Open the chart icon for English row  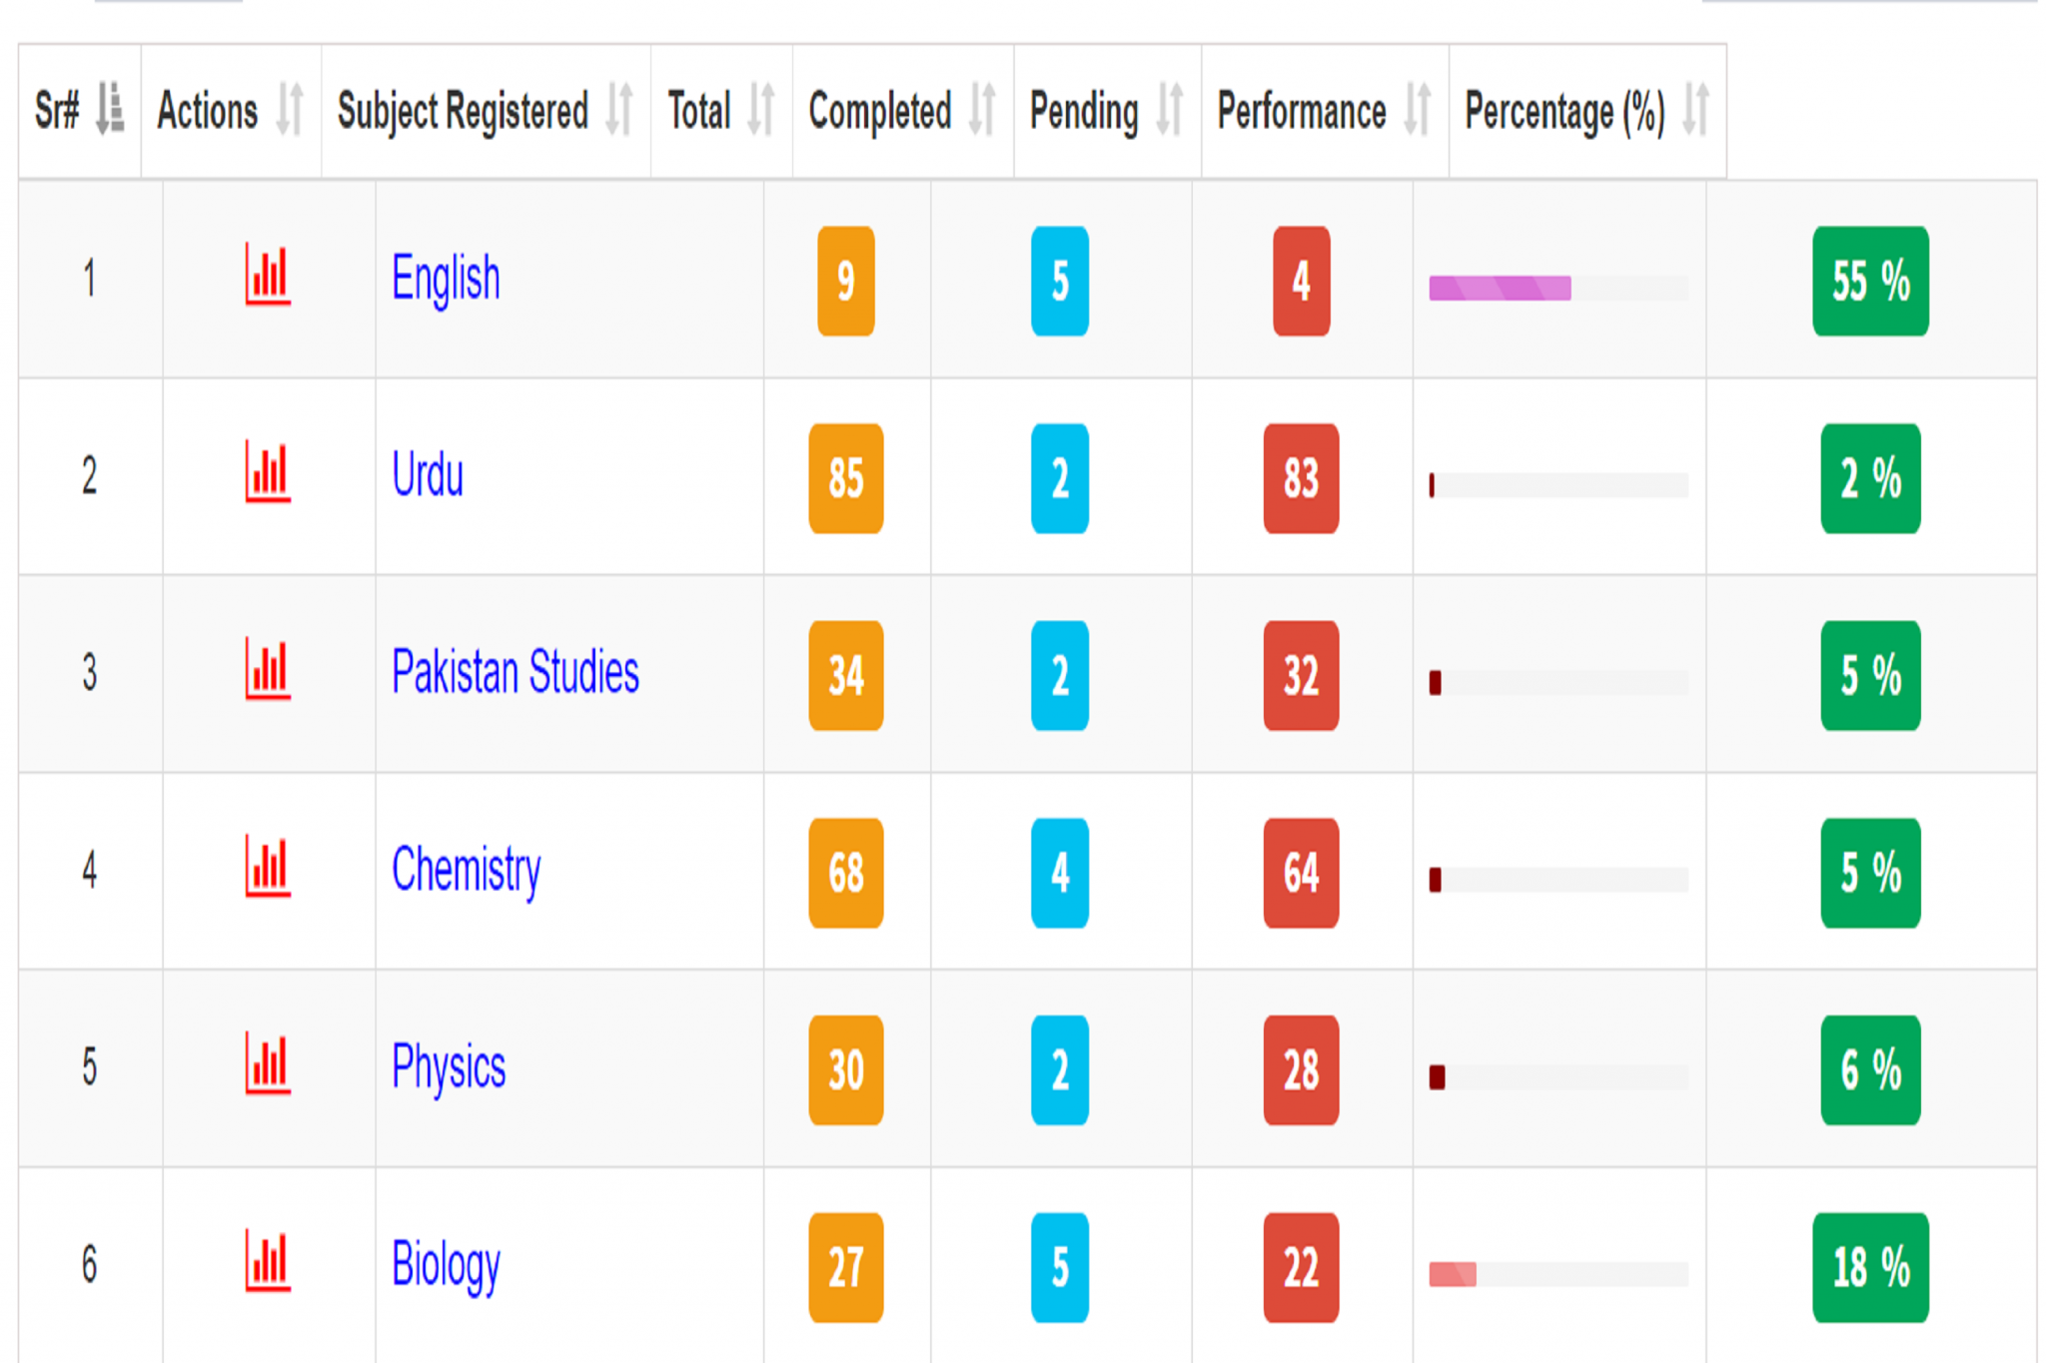[x=268, y=276]
